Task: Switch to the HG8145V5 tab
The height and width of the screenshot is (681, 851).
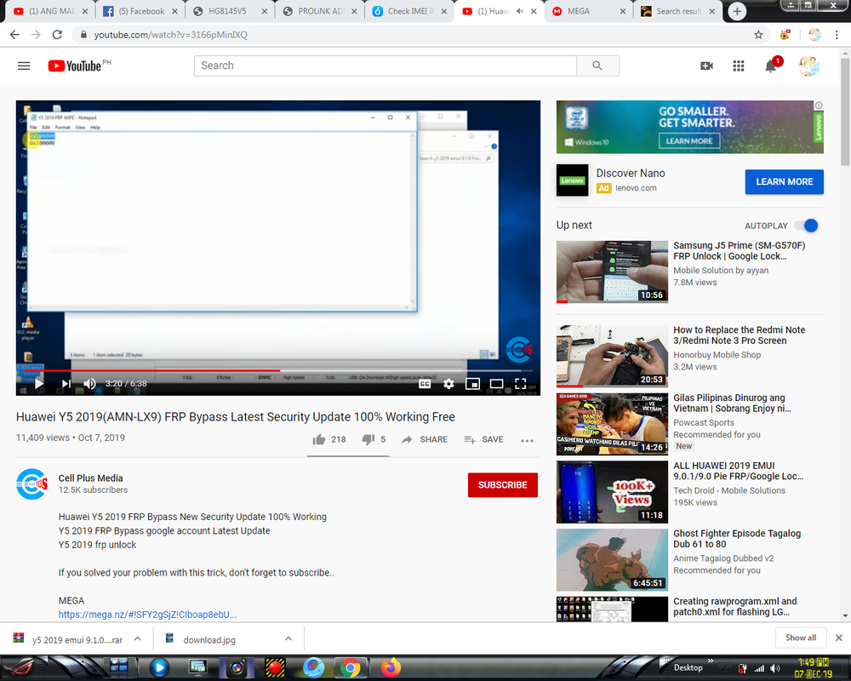Action: pos(230,11)
